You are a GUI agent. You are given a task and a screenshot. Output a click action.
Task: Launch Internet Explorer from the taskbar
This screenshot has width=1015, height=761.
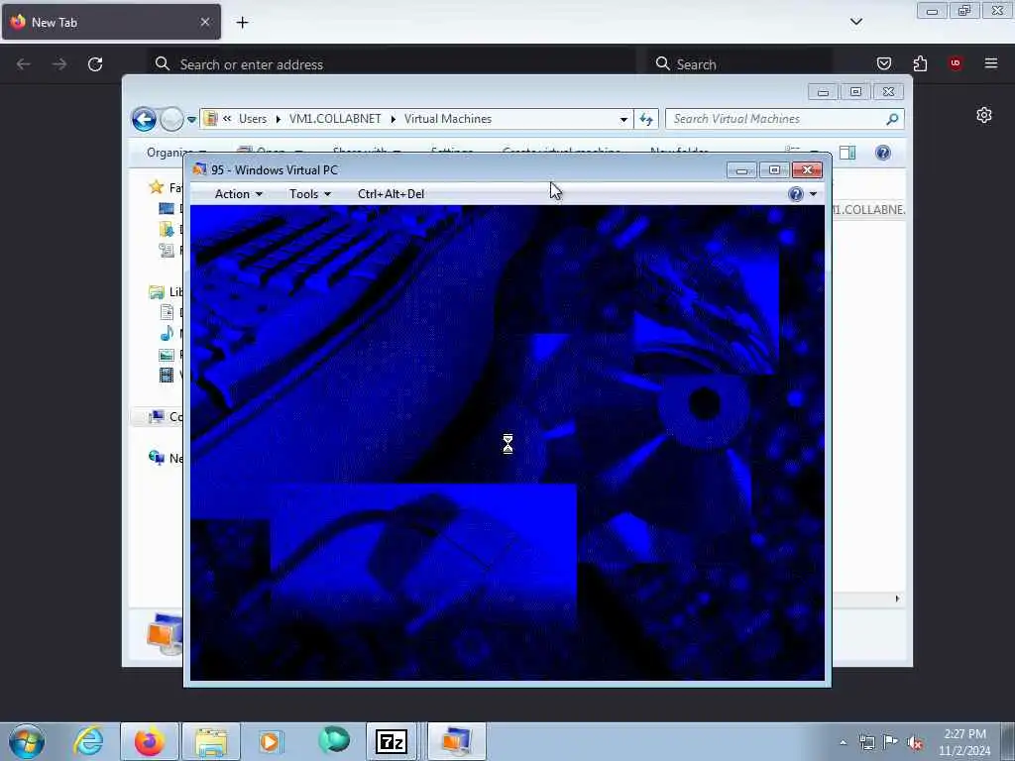(x=88, y=741)
